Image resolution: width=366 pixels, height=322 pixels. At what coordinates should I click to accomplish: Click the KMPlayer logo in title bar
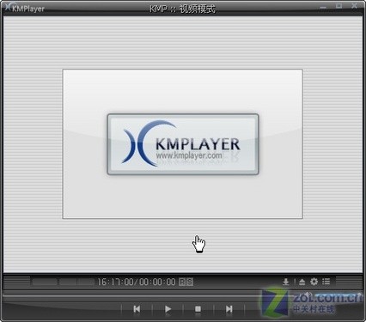25,8
